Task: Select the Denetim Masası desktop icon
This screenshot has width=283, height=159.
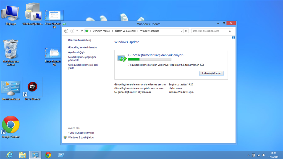Action: [11, 90]
